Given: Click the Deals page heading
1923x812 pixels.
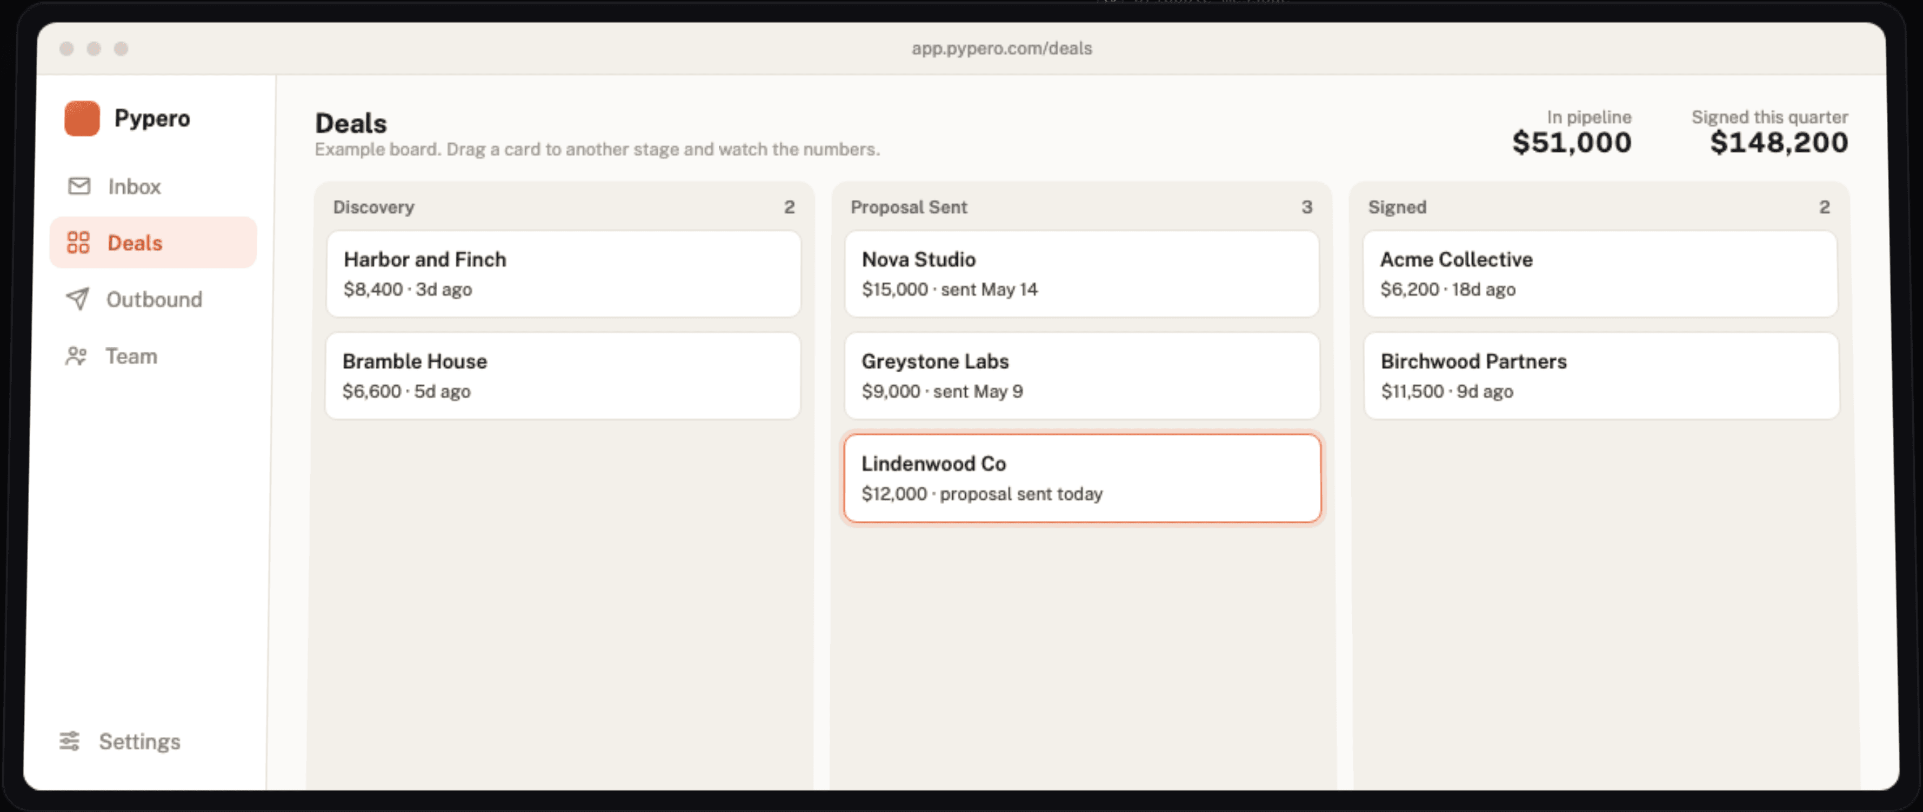Looking at the screenshot, I should 351,123.
